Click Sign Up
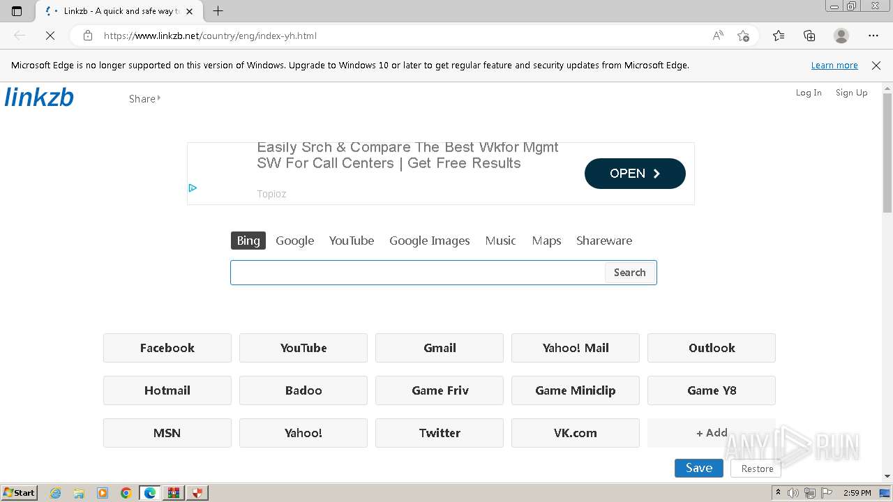Screen dimensions: 893x502 point(851,93)
